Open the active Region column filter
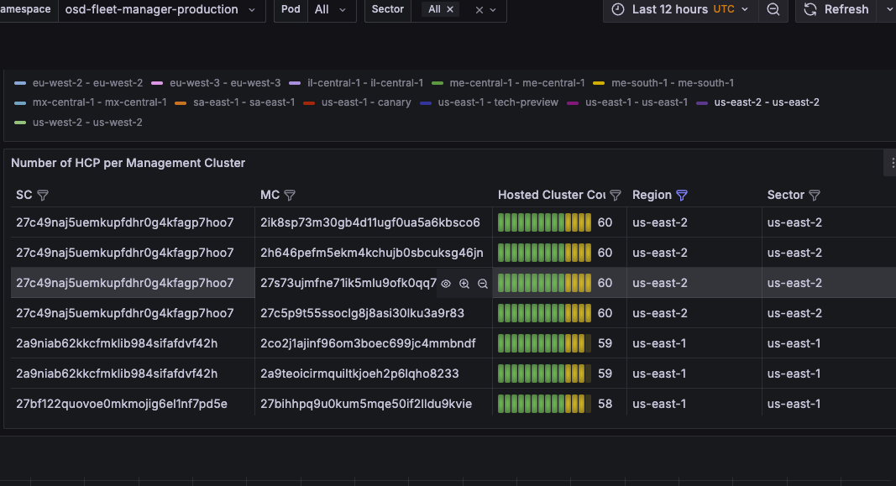The width and height of the screenshot is (896, 486). click(682, 196)
